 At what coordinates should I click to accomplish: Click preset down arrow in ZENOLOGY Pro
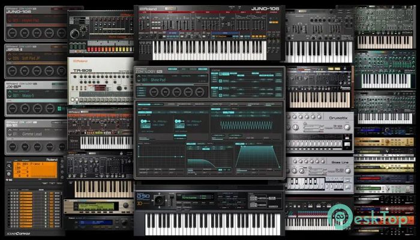[x=139, y=80]
